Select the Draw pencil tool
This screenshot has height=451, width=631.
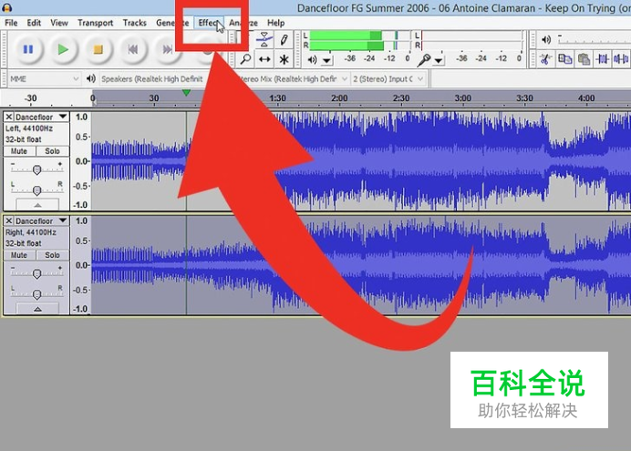pyautogui.click(x=284, y=39)
